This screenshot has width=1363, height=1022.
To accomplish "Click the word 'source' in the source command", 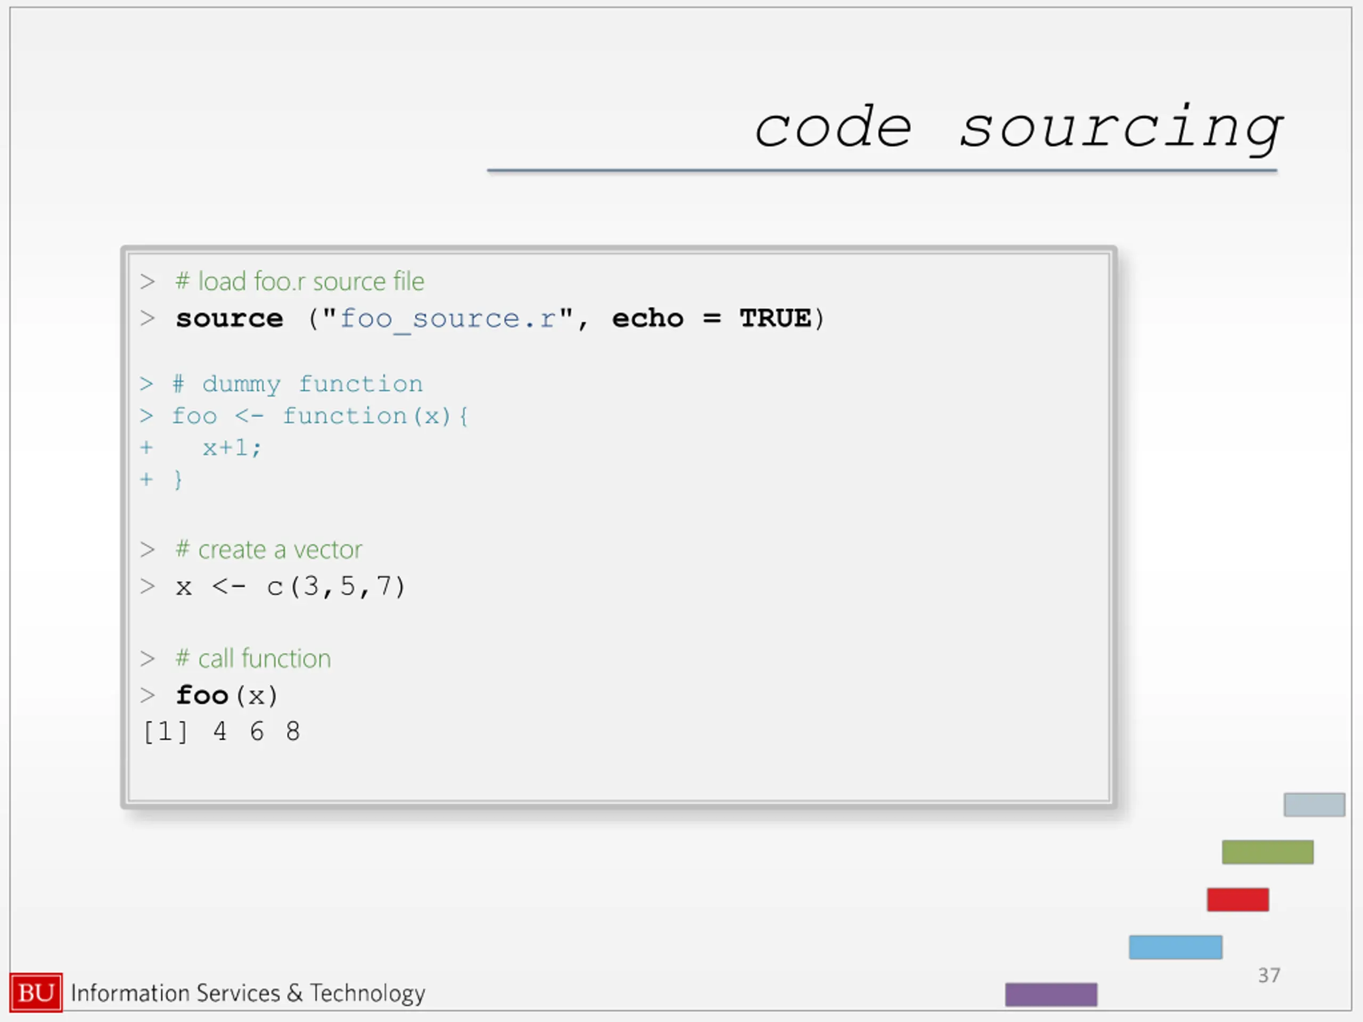I will [x=229, y=319].
